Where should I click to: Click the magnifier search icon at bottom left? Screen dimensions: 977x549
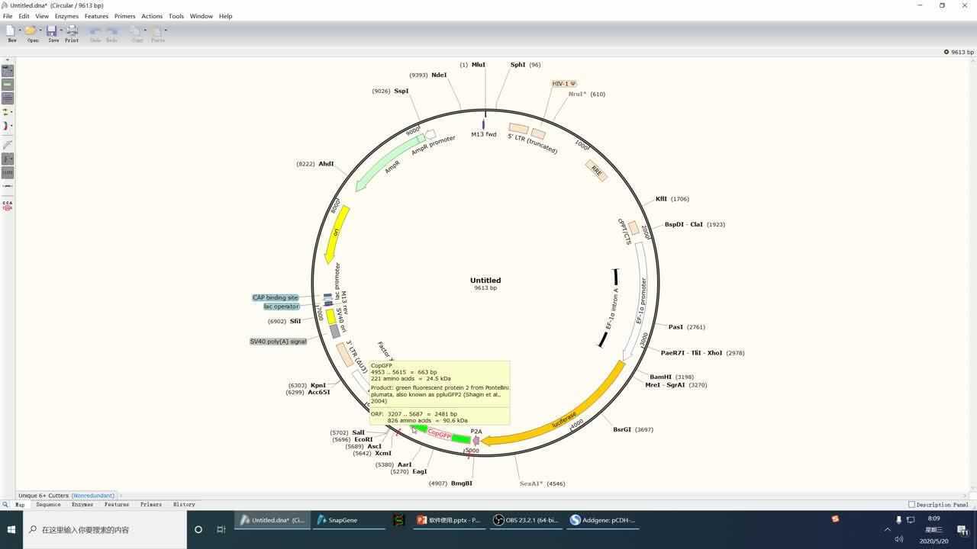pyautogui.click(x=5, y=505)
